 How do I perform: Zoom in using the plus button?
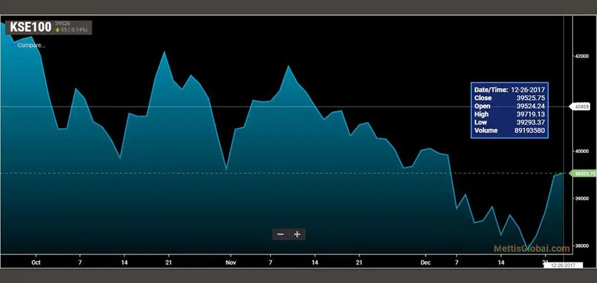(x=297, y=235)
